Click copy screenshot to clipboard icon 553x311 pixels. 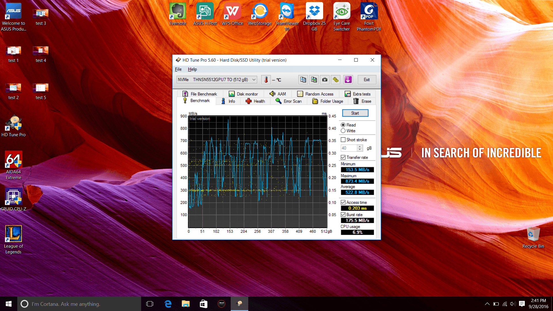coord(314,80)
